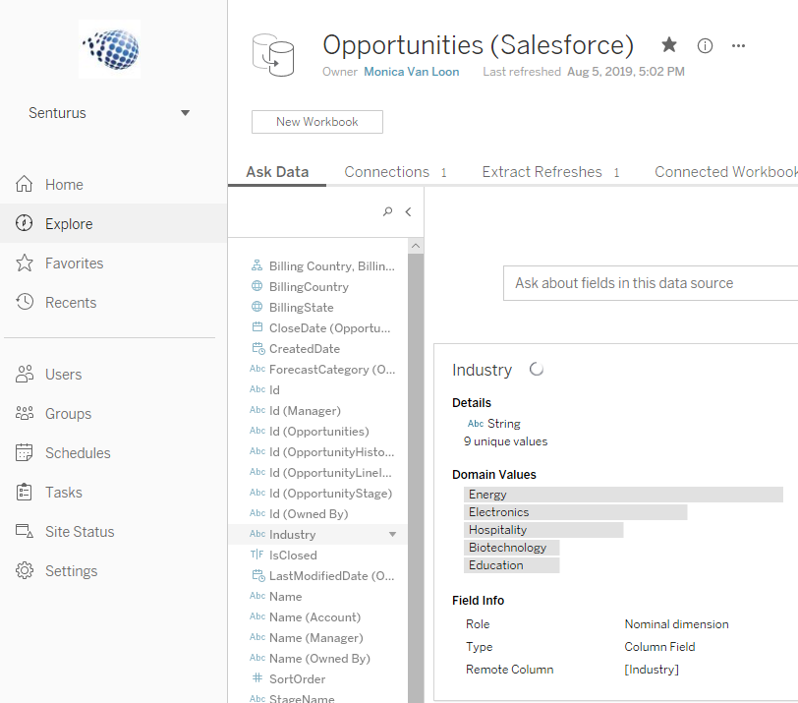Open the more actions ellipsis menu
The image size is (798, 703).
[738, 45]
